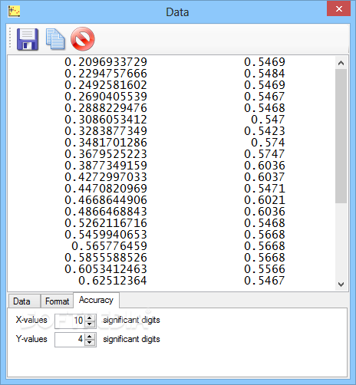Click the value 0.62512364
This screenshot has width=356, height=385.
coord(113,281)
